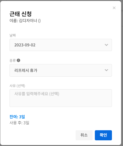Click the empty area inside reason box bottom
The width and height of the screenshot is (123, 146).
tap(61, 102)
